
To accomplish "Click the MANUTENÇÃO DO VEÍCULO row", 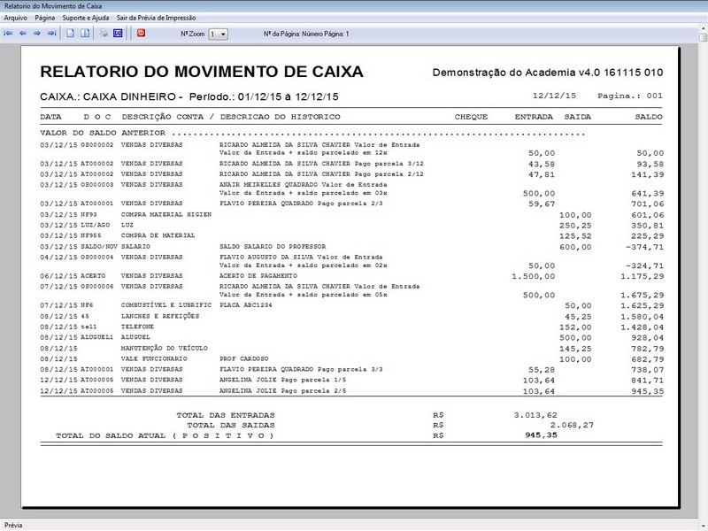I will click(351, 349).
